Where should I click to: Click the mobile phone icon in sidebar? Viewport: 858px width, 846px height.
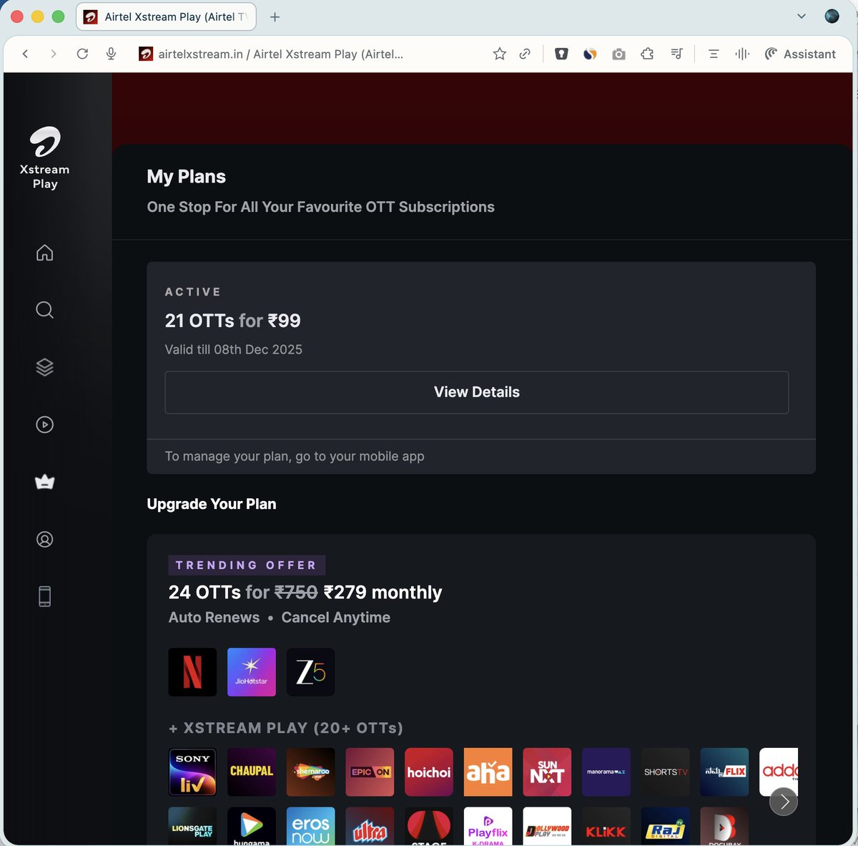click(x=44, y=596)
